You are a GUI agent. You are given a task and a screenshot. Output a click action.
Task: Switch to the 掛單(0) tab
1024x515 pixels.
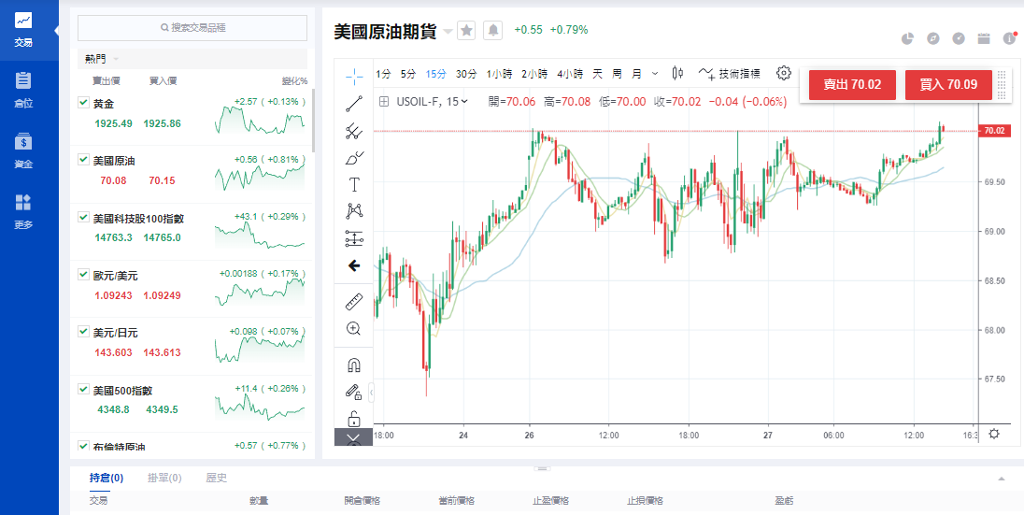[164, 479]
